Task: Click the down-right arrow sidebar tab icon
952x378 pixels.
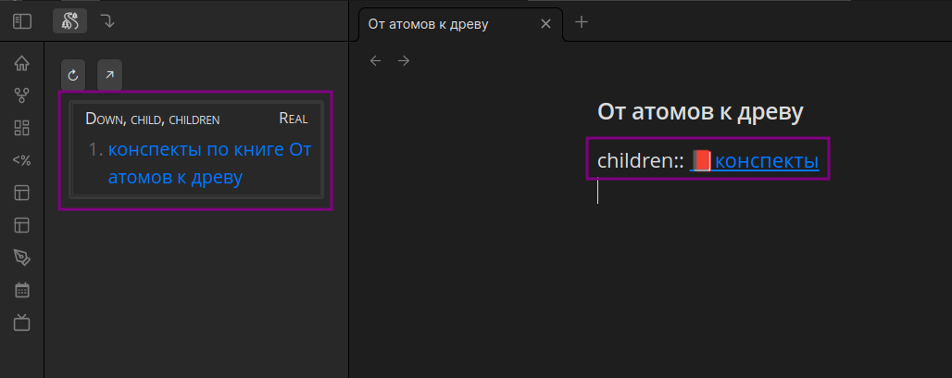Action: pos(108,20)
